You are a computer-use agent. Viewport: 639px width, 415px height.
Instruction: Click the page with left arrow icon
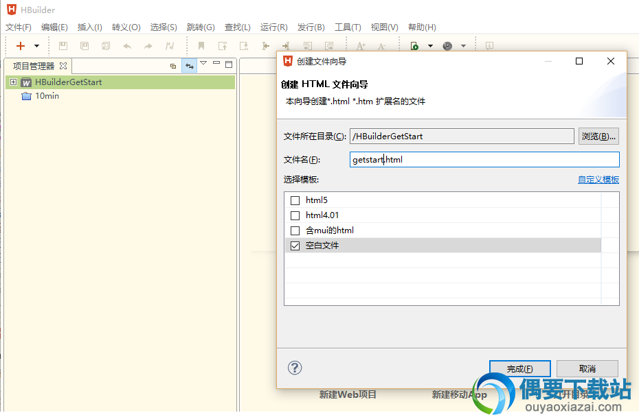308,46
